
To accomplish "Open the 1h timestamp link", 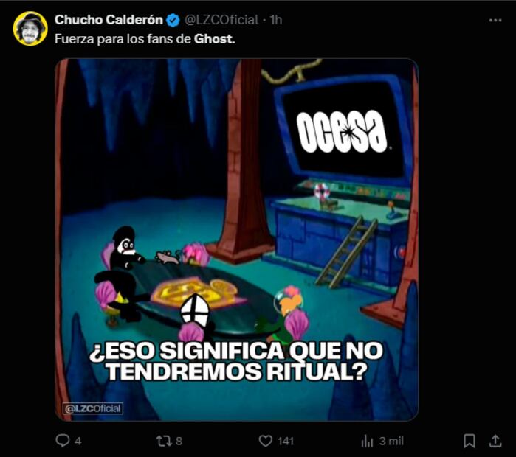I will click(x=276, y=20).
